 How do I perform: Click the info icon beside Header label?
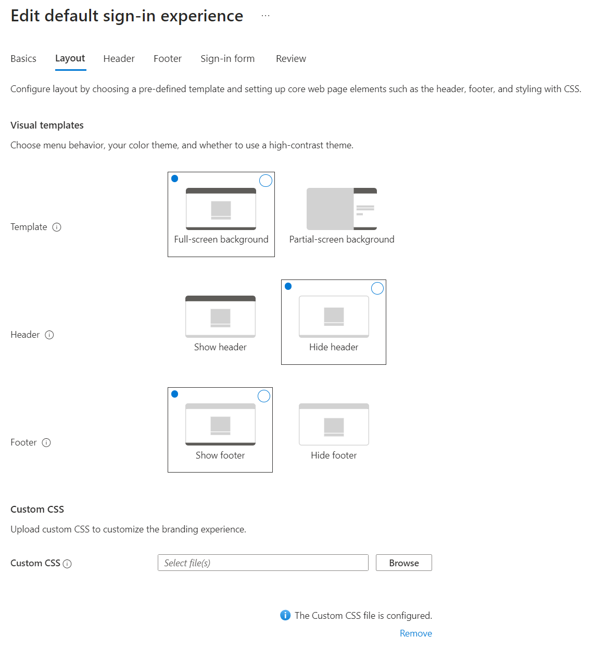coord(49,335)
